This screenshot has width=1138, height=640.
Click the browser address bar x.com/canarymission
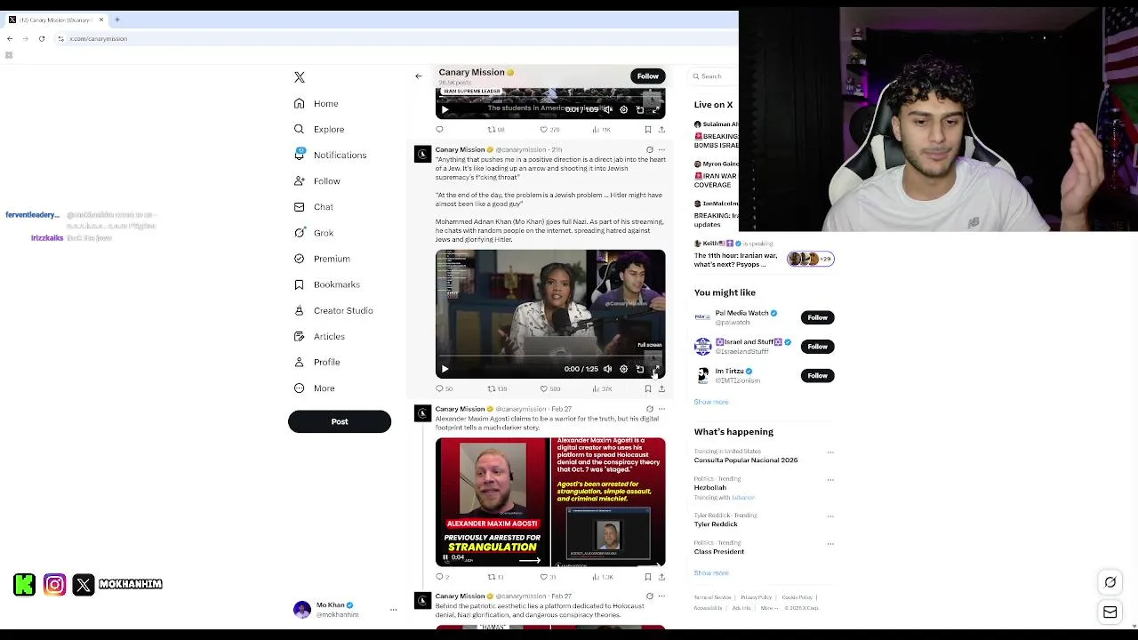click(x=98, y=38)
